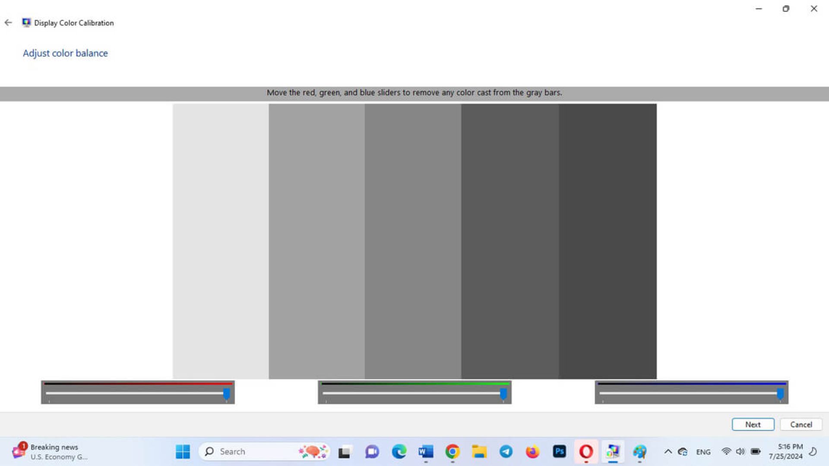Open Telegram from taskbar
Image resolution: width=829 pixels, height=466 pixels.
click(x=506, y=451)
